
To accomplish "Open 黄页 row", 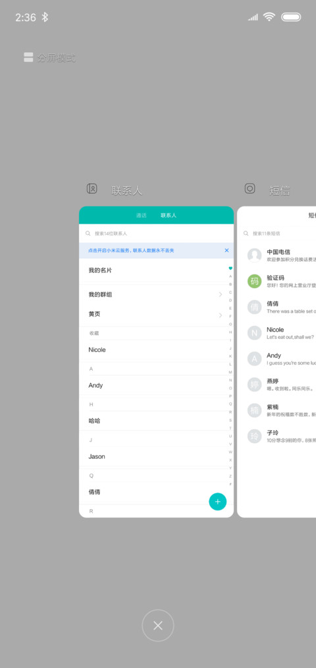I will pos(156,315).
